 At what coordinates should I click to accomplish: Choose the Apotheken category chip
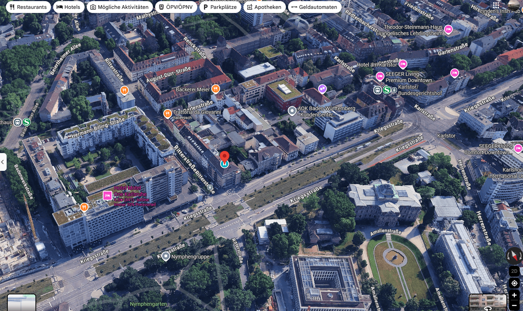tap(264, 7)
